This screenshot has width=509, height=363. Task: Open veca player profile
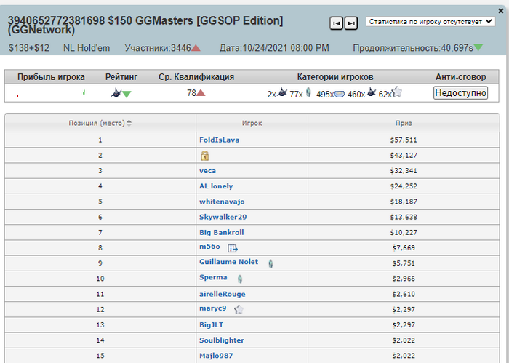click(207, 171)
